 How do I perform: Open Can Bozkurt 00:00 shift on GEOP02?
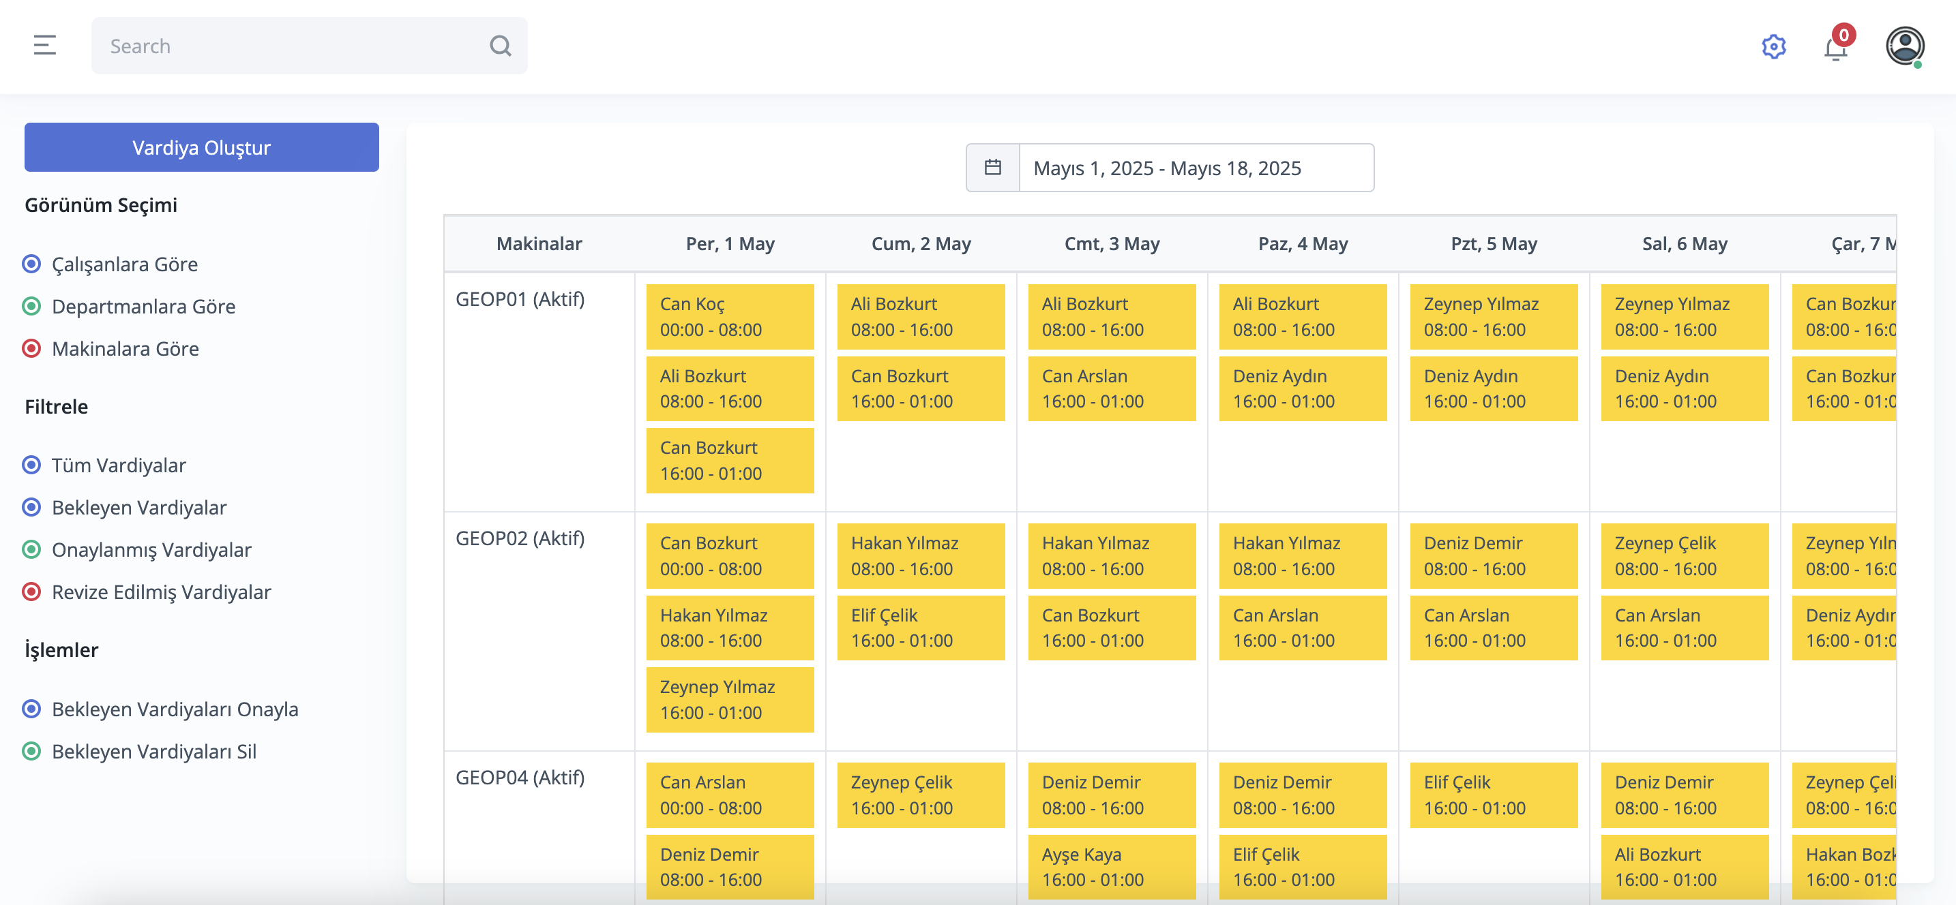click(x=730, y=556)
